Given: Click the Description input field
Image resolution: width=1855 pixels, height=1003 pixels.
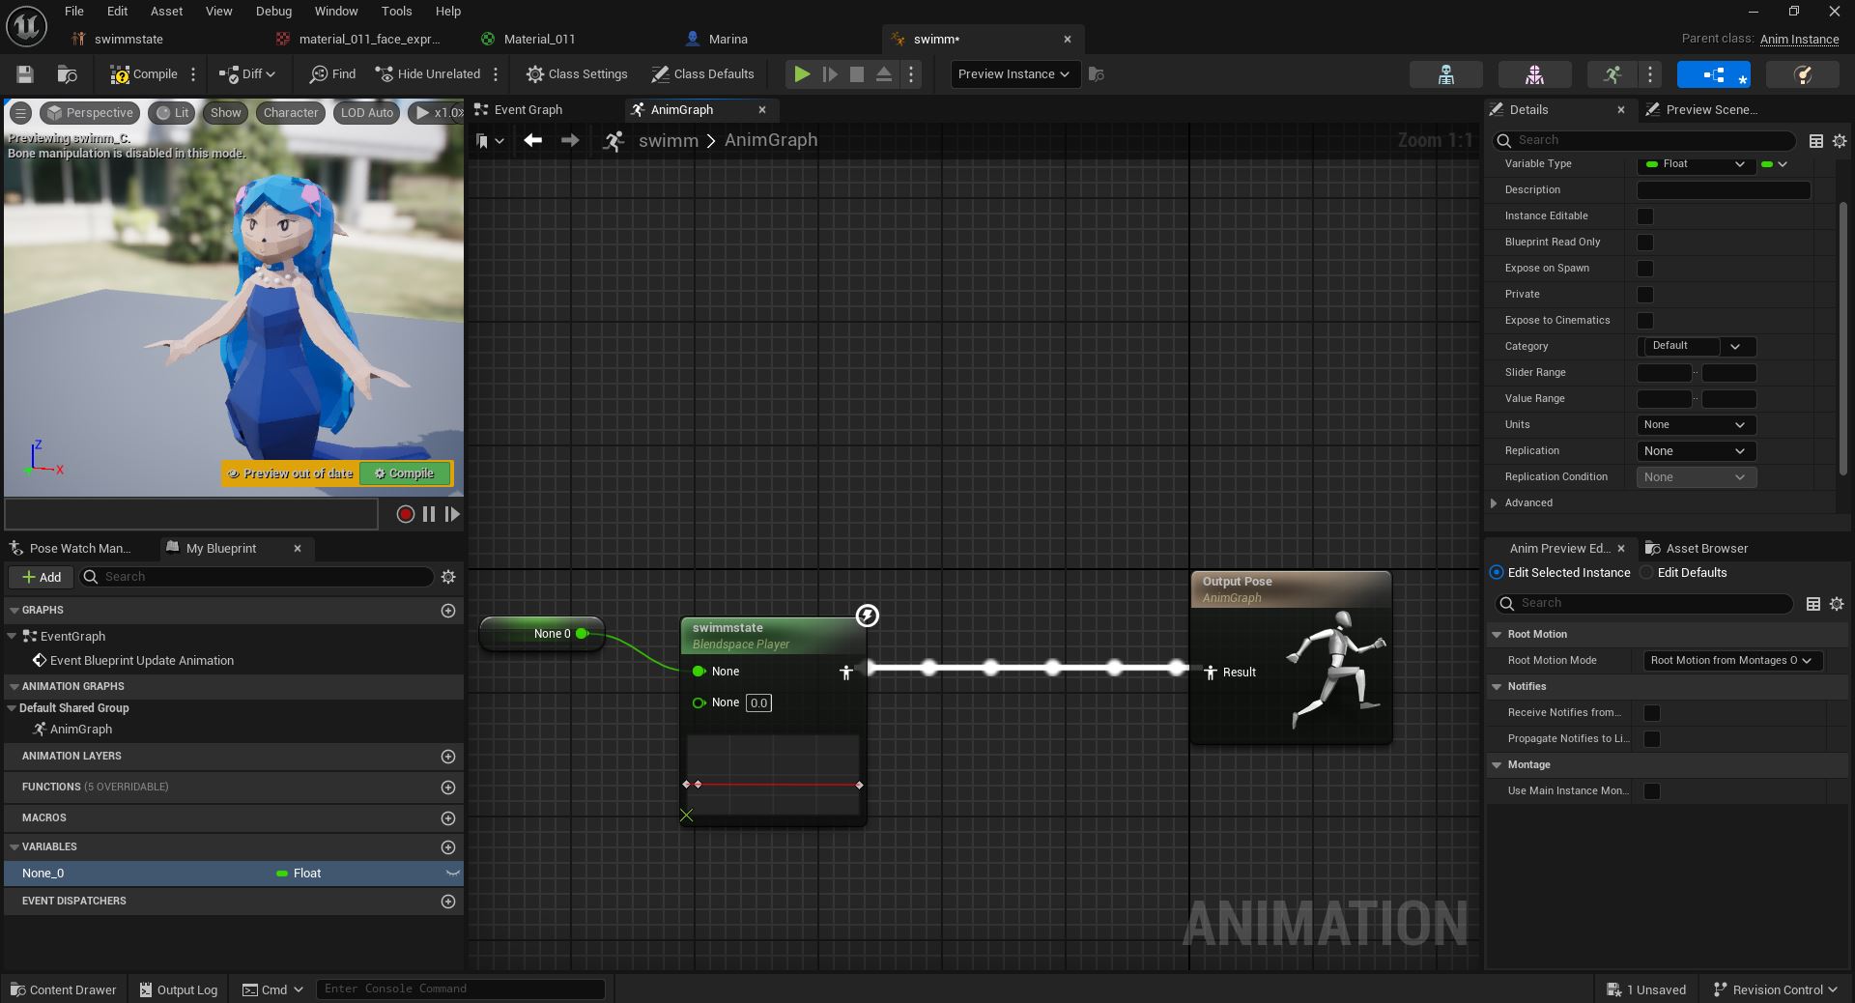Looking at the screenshot, I should pos(1724,190).
